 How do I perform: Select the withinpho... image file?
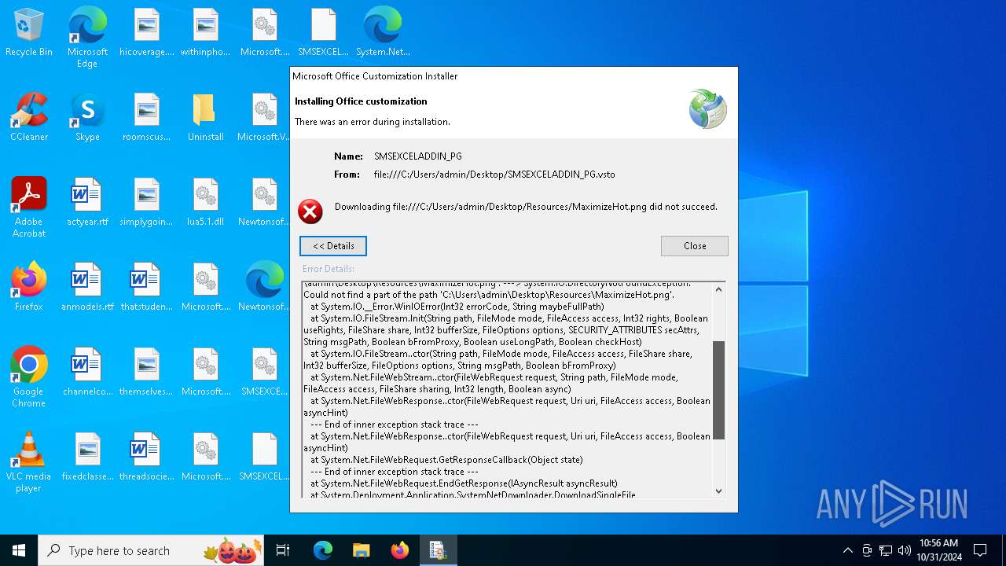[x=206, y=33]
